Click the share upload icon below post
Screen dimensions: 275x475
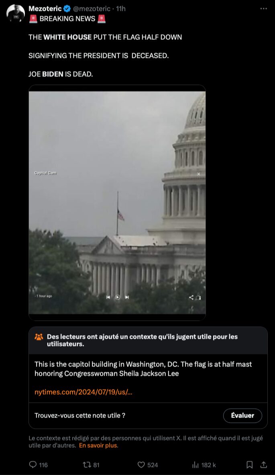click(264, 465)
